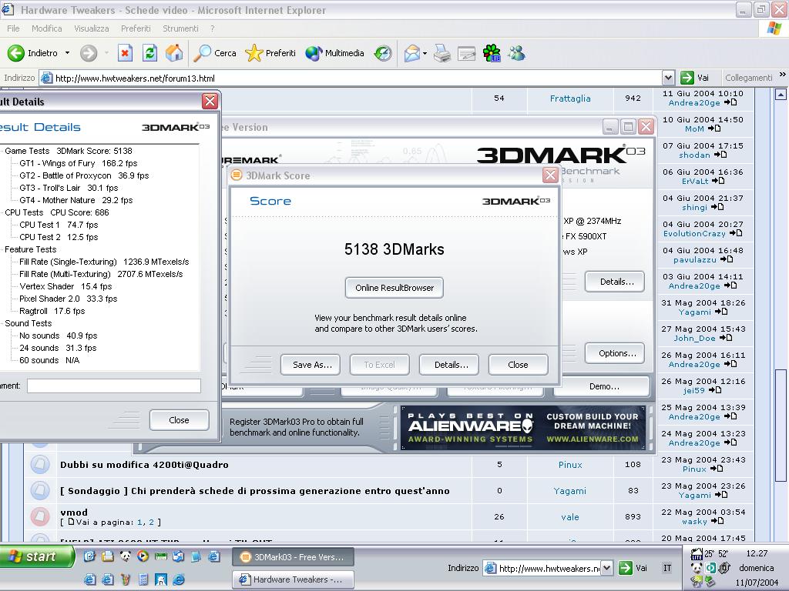This screenshot has height=591, width=789.
Task: Click the green flower LITE toolbar icon
Action: coord(492,53)
